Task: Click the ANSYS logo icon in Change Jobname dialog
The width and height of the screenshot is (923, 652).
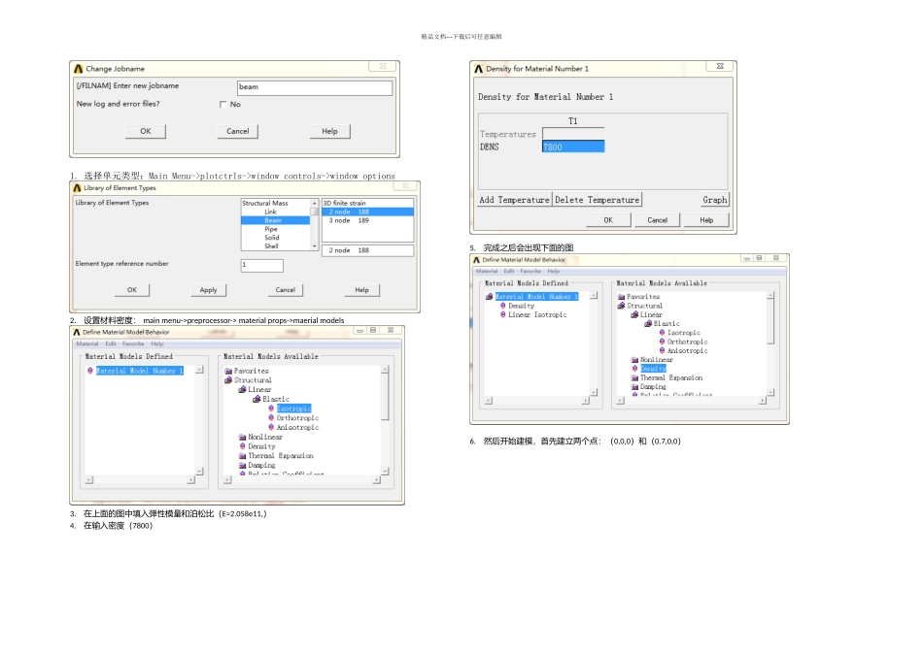Action: click(79, 69)
